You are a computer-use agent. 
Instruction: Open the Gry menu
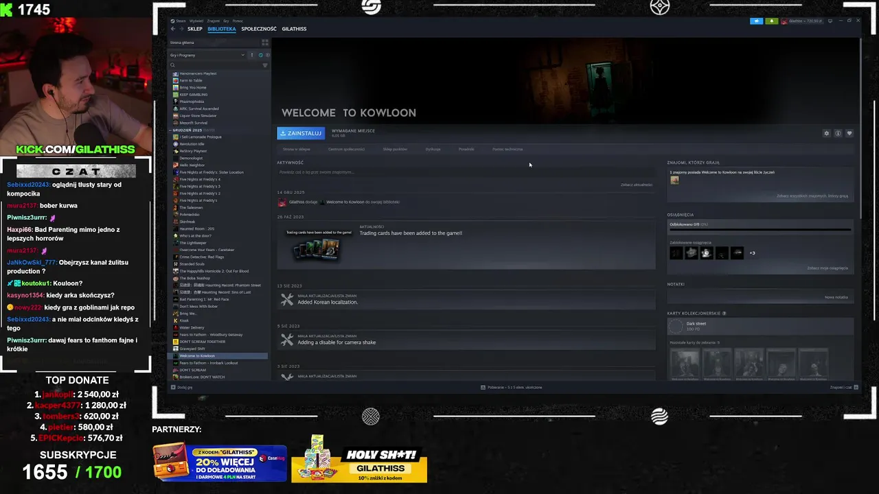(226, 21)
